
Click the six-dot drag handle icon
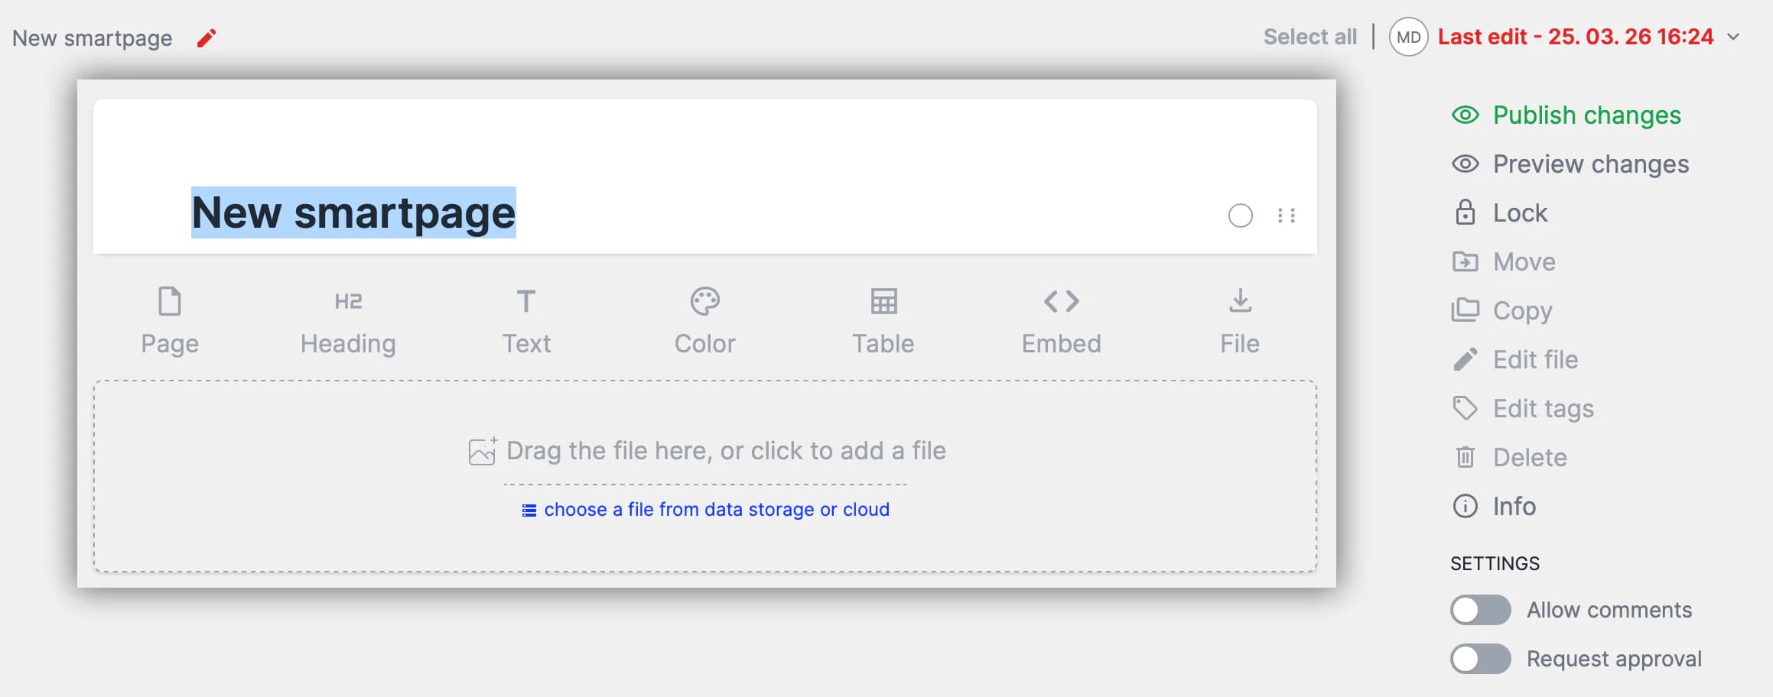coord(1287,216)
